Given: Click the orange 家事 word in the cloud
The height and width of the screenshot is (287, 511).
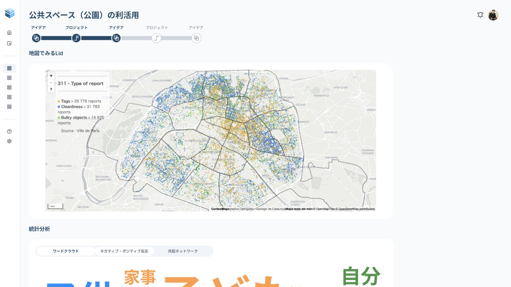Looking at the screenshot, I should tap(140, 277).
